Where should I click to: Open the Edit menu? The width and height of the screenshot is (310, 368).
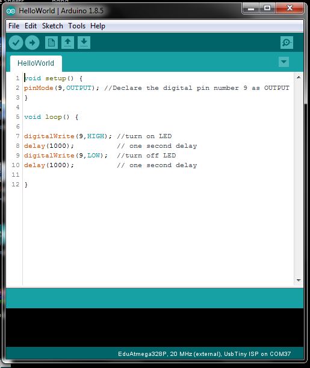tap(31, 26)
